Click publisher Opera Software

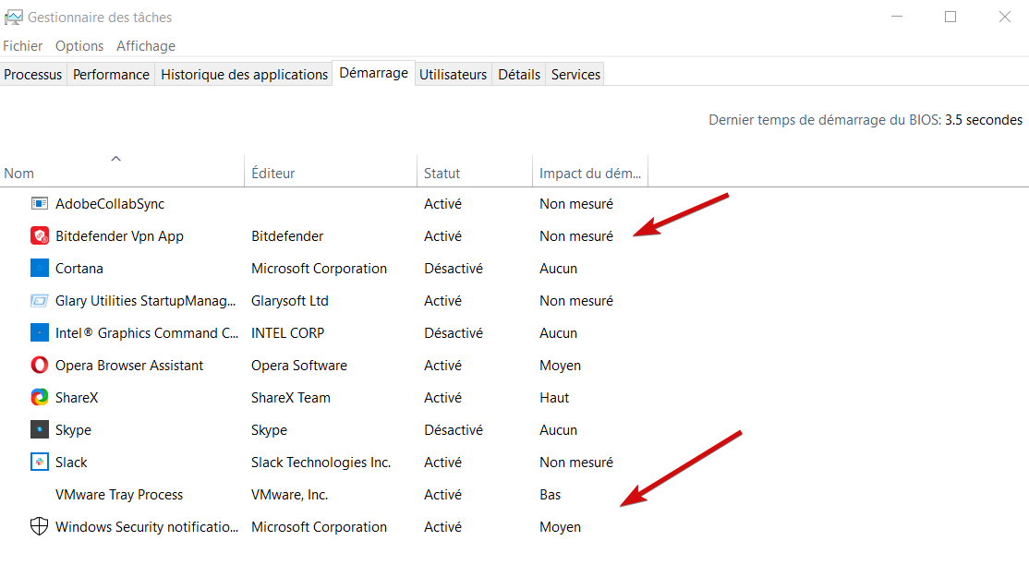[x=298, y=365]
